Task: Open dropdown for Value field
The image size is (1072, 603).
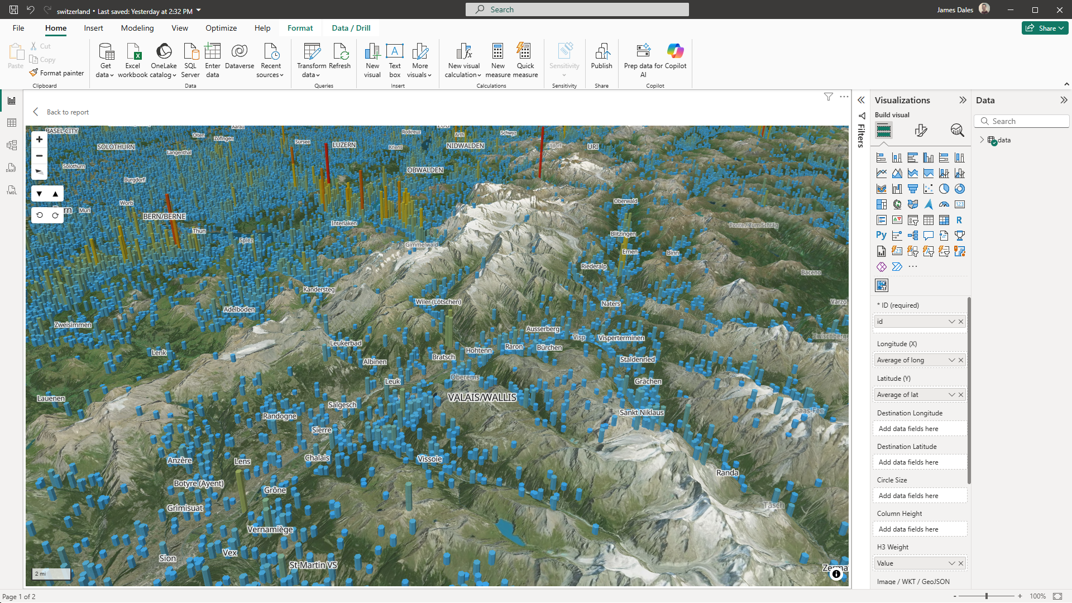Action: pyautogui.click(x=952, y=563)
